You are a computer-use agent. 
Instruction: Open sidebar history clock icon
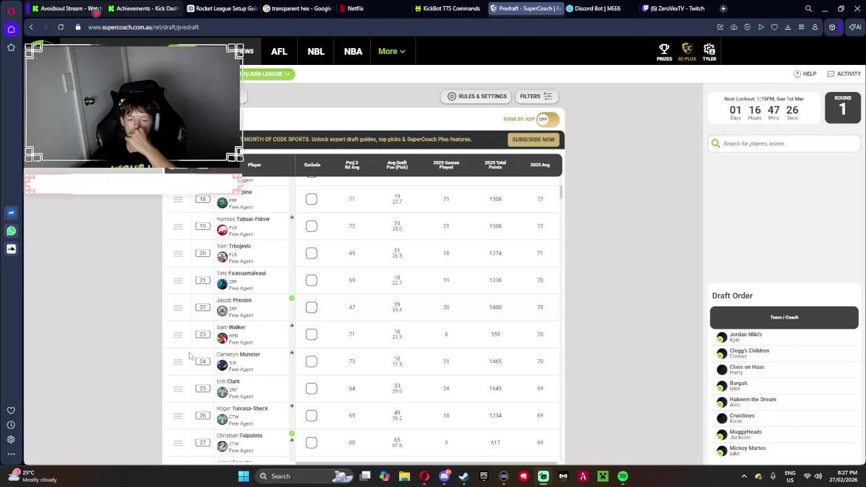click(11, 425)
